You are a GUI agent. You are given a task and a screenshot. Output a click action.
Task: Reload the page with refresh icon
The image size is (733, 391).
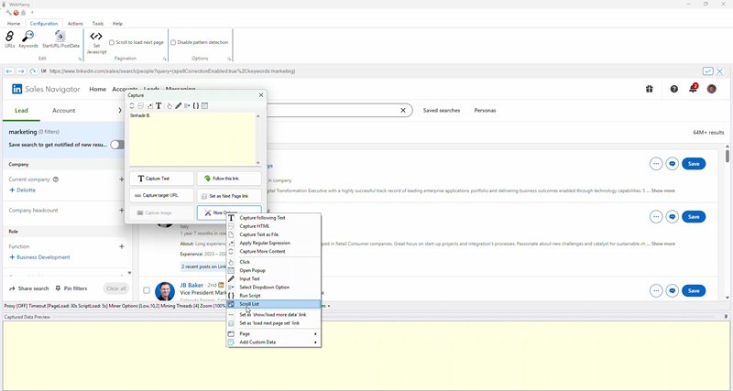pos(33,71)
